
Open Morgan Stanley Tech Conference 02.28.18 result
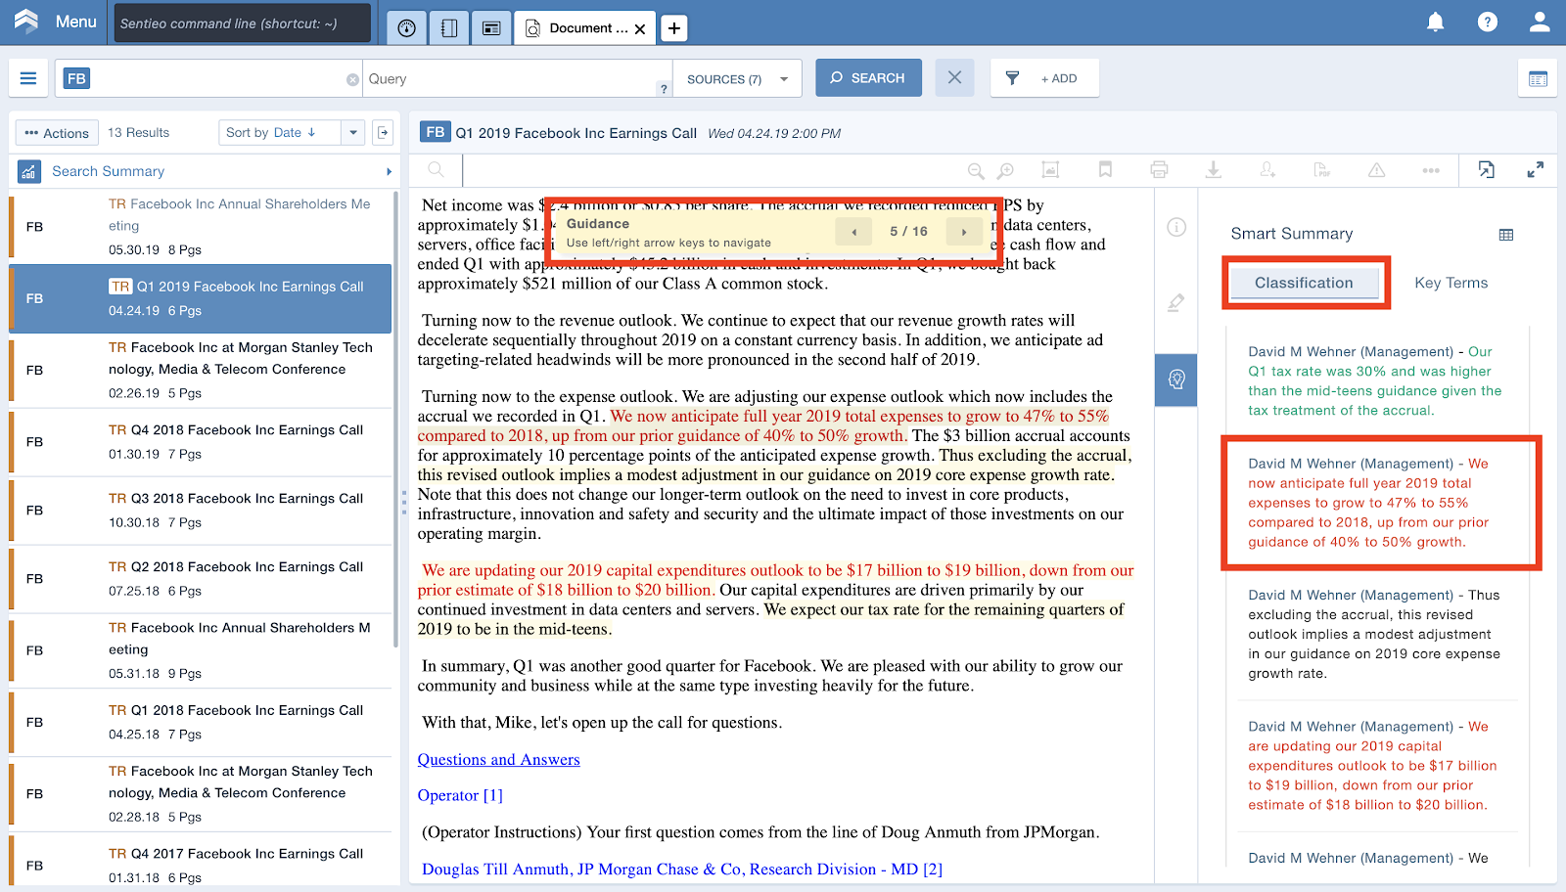pyautogui.click(x=201, y=793)
